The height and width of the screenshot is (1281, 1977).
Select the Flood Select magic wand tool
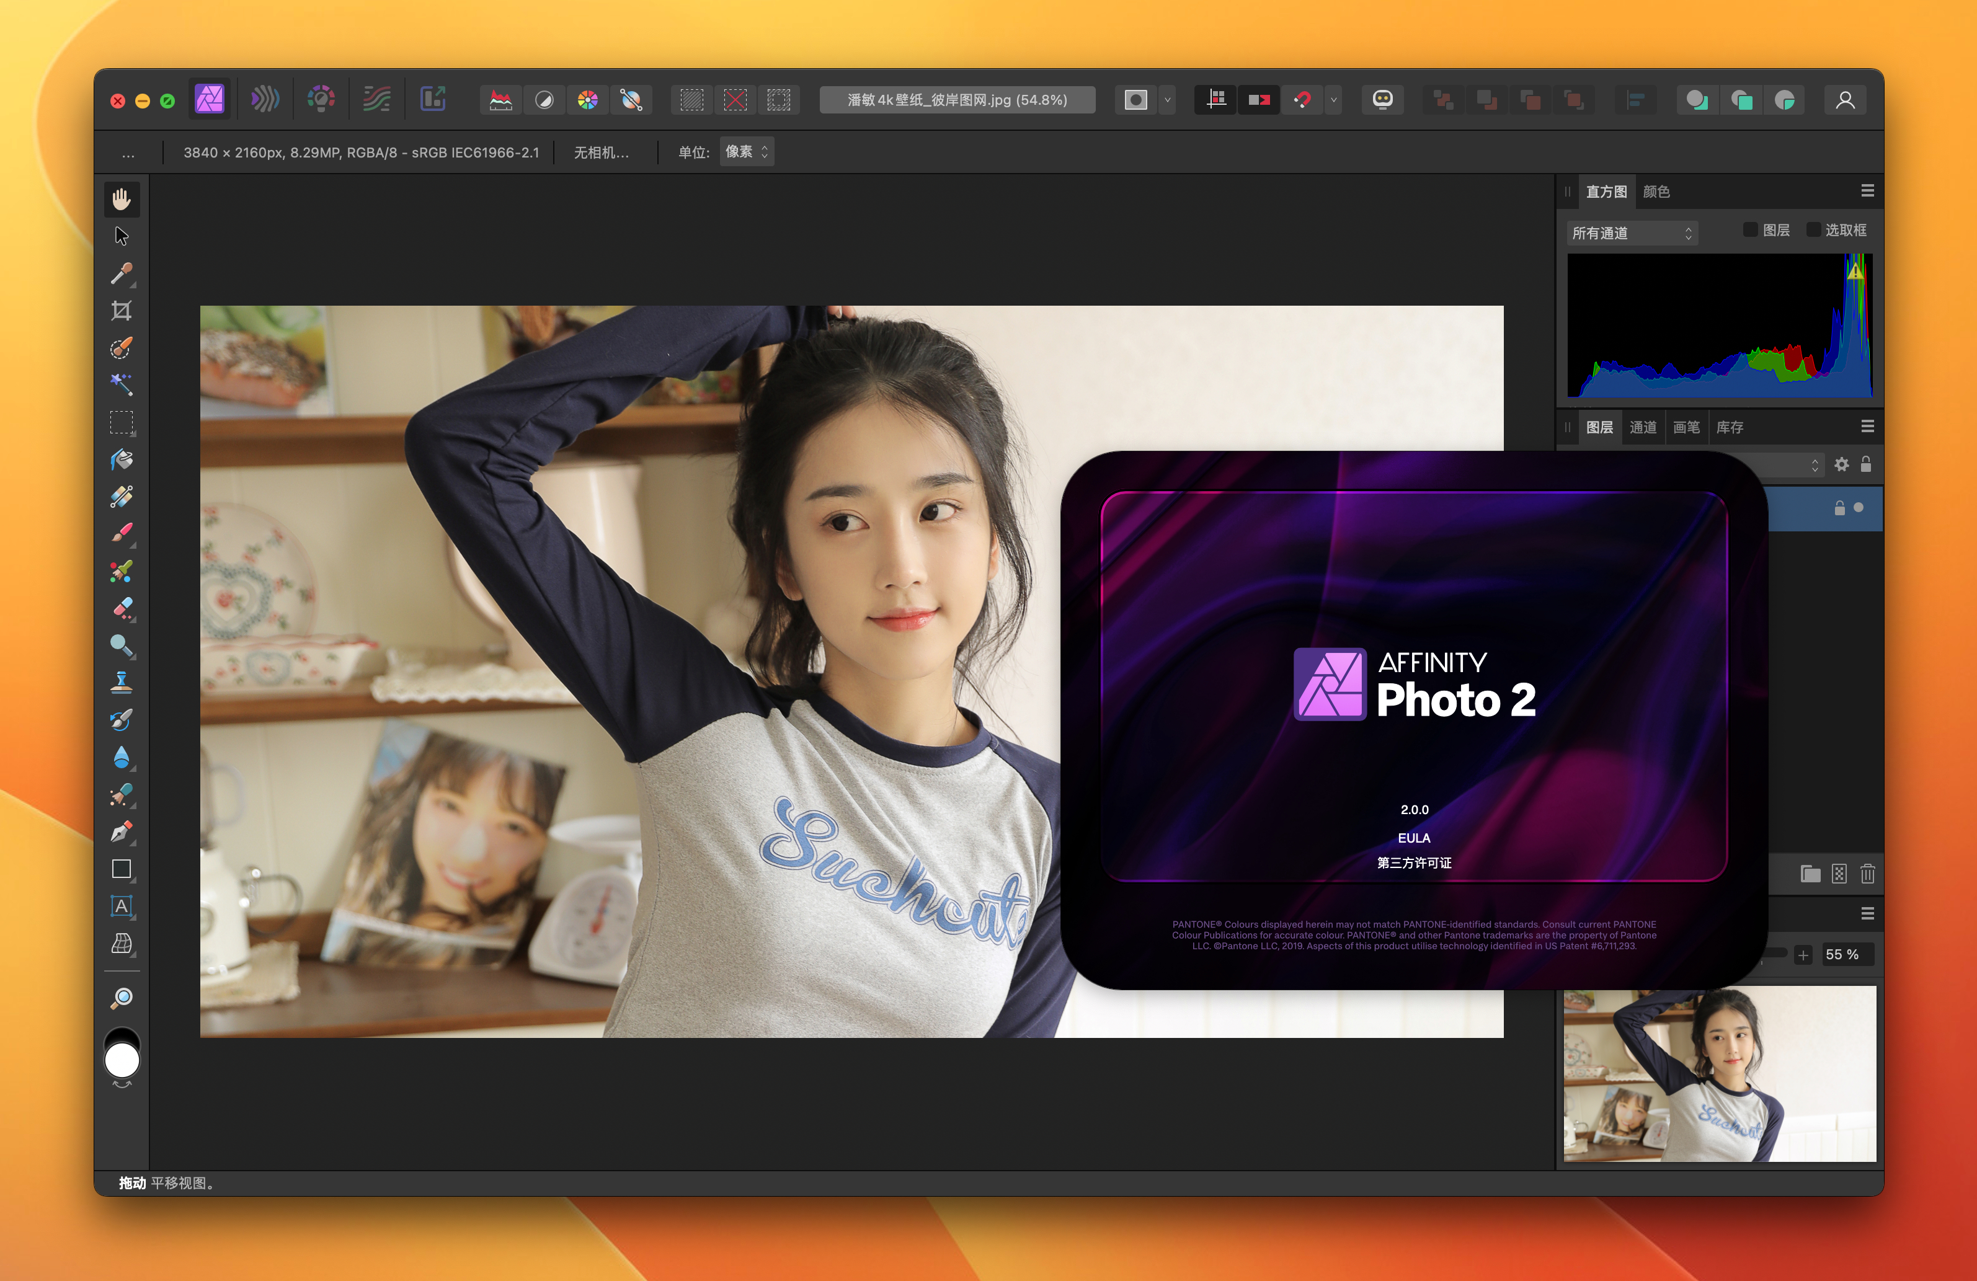pyautogui.click(x=122, y=384)
